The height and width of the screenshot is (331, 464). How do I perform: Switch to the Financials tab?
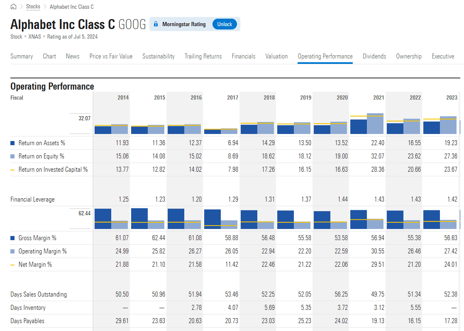click(244, 56)
